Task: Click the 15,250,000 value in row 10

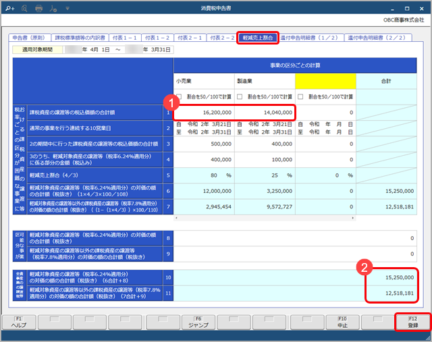Action: 399,277
